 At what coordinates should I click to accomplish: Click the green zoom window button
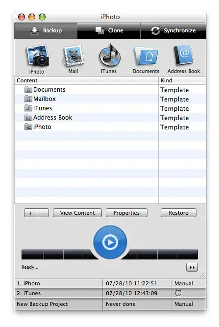pos(42,17)
